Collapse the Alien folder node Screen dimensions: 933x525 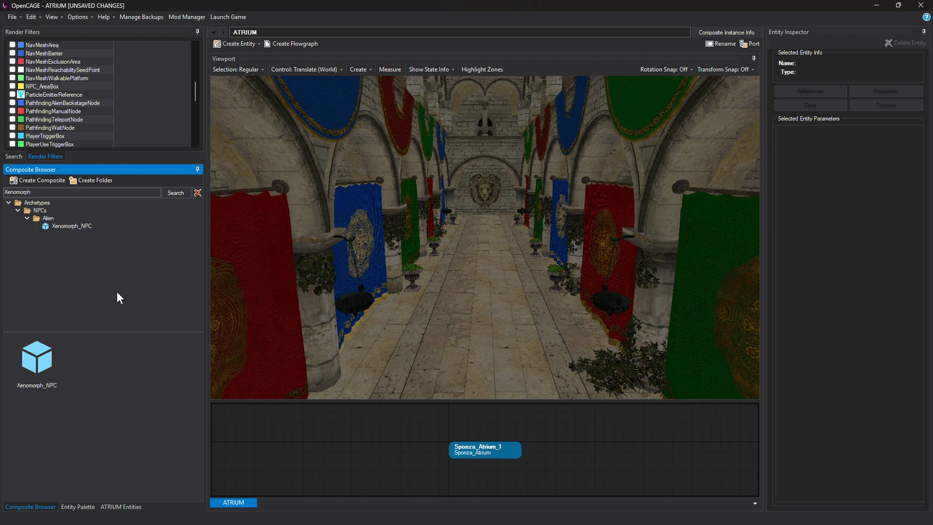point(27,218)
